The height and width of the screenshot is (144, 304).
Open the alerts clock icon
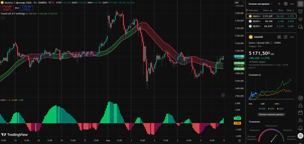300,11
